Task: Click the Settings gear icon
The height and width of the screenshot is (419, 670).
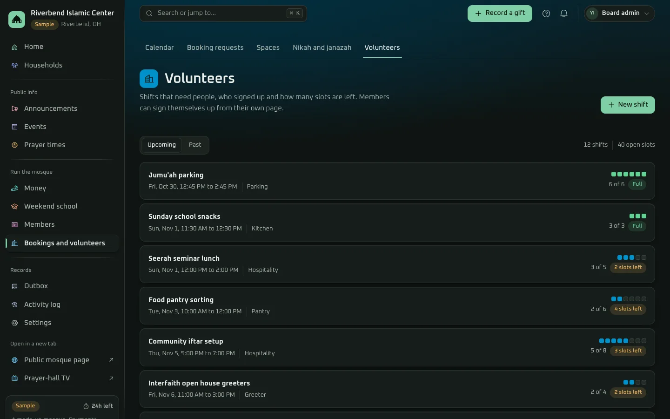Action: point(14,323)
